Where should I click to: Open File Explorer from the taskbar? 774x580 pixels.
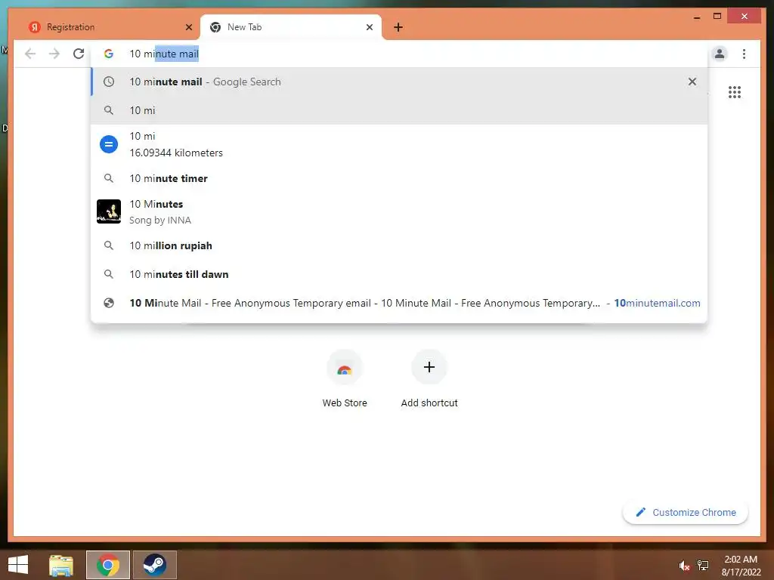pyautogui.click(x=61, y=565)
